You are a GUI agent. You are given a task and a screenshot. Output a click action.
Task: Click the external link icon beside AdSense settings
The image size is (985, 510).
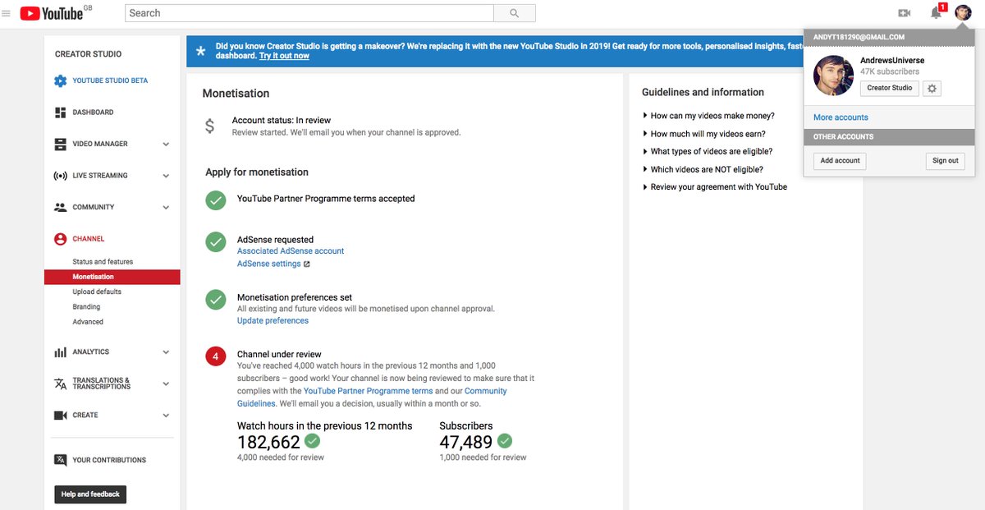pyautogui.click(x=307, y=264)
